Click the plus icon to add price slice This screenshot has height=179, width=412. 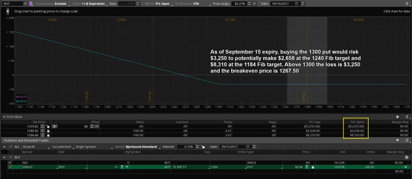tap(398, 116)
